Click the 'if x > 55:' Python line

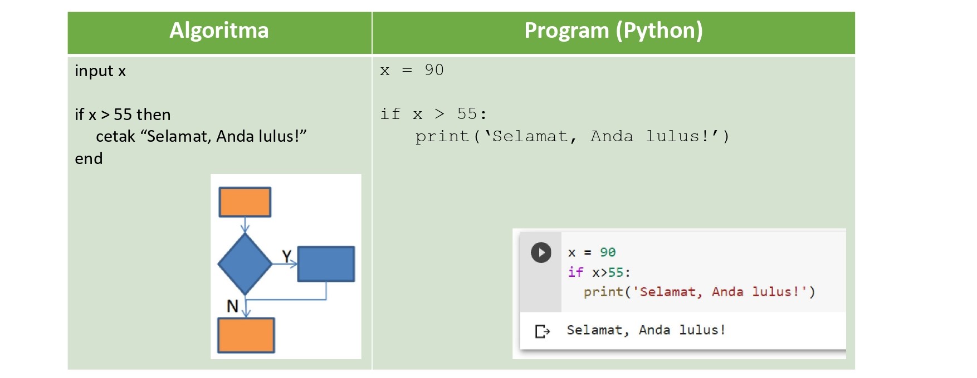pyautogui.click(x=433, y=114)
